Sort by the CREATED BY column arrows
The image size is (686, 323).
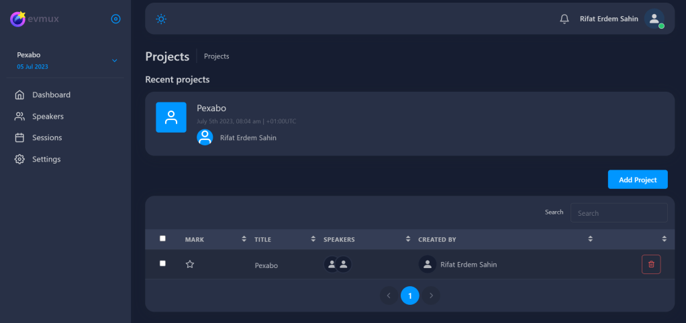pos(590,239)
